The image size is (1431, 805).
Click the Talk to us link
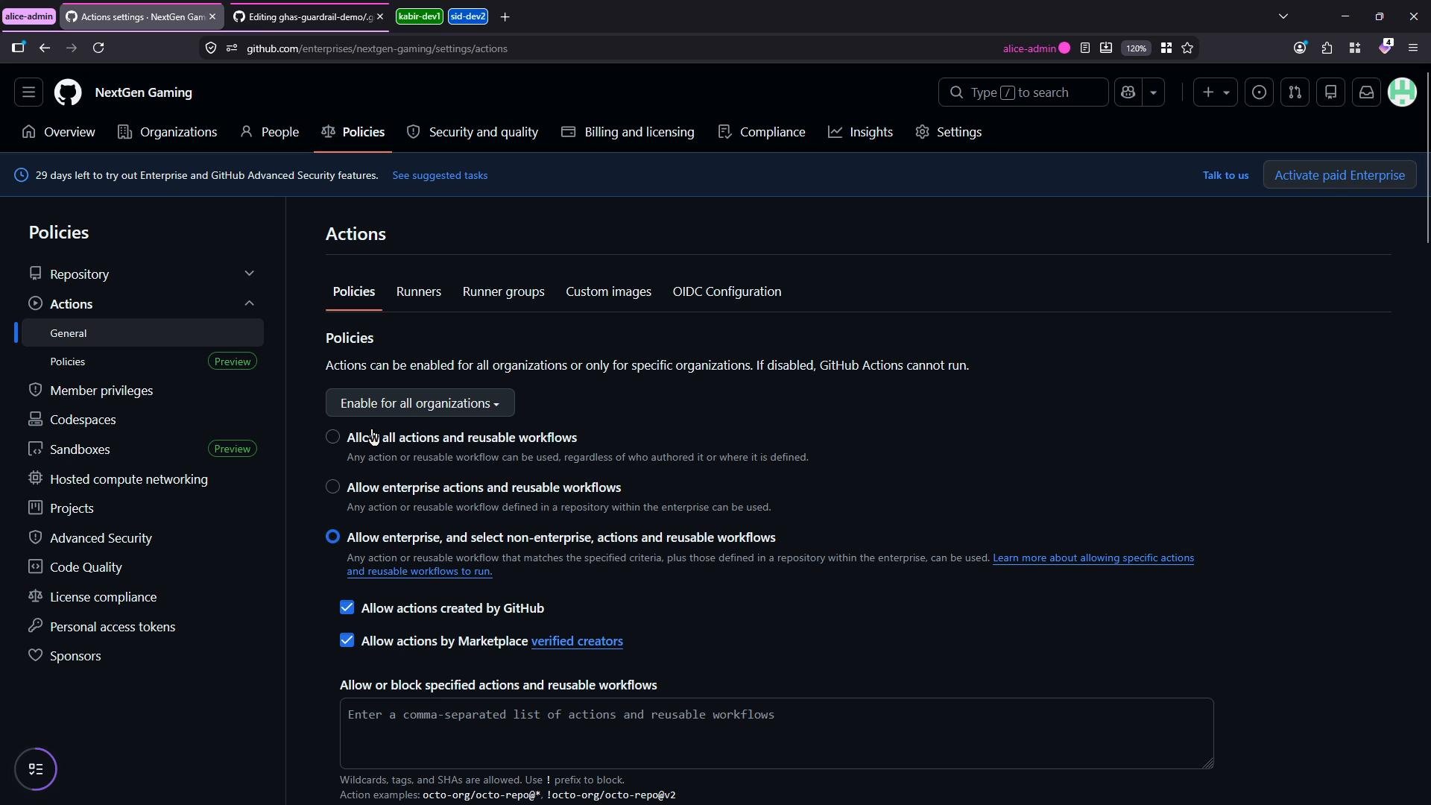(1226, 175)
